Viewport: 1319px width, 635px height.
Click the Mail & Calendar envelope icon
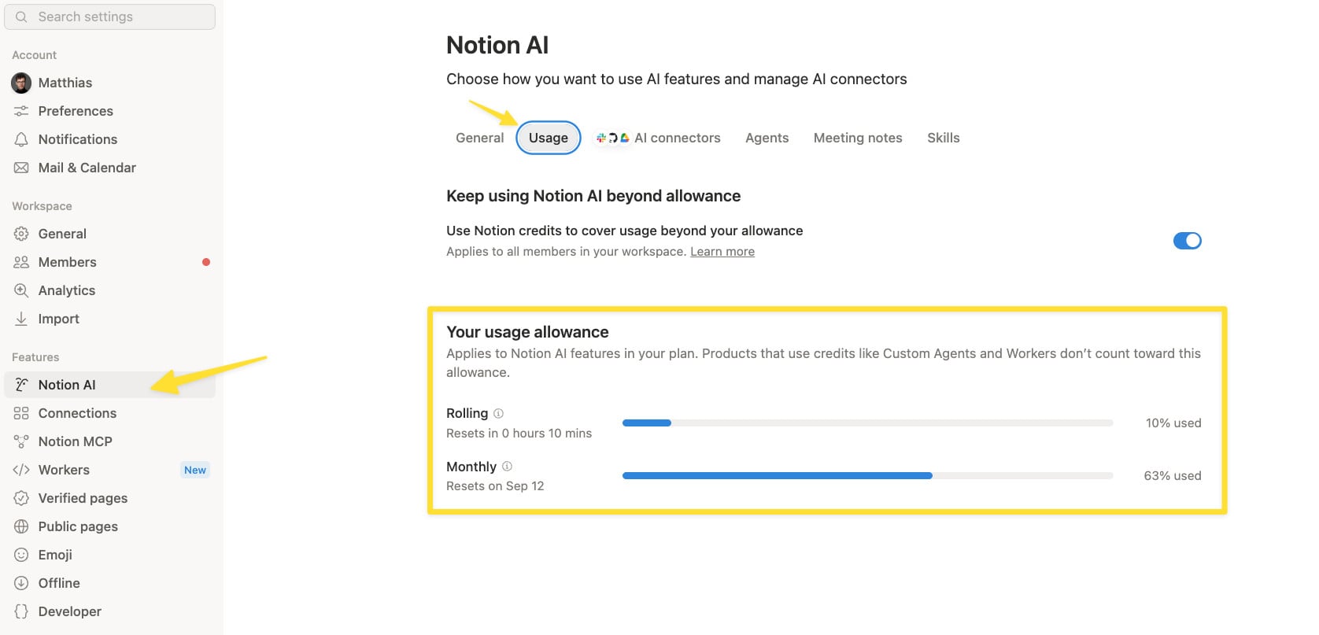click(21, 168)
